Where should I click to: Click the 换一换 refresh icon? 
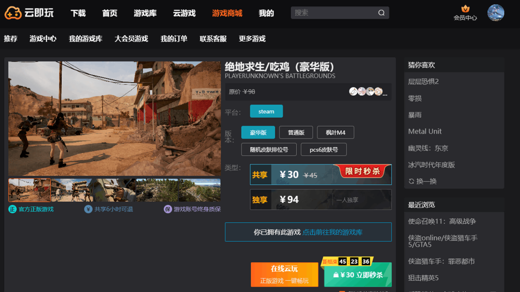(411, 181)
